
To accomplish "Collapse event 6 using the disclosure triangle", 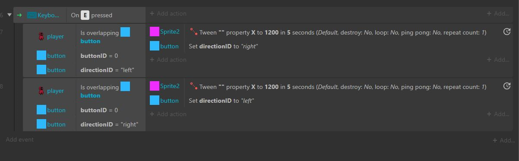I will (9, 15).
